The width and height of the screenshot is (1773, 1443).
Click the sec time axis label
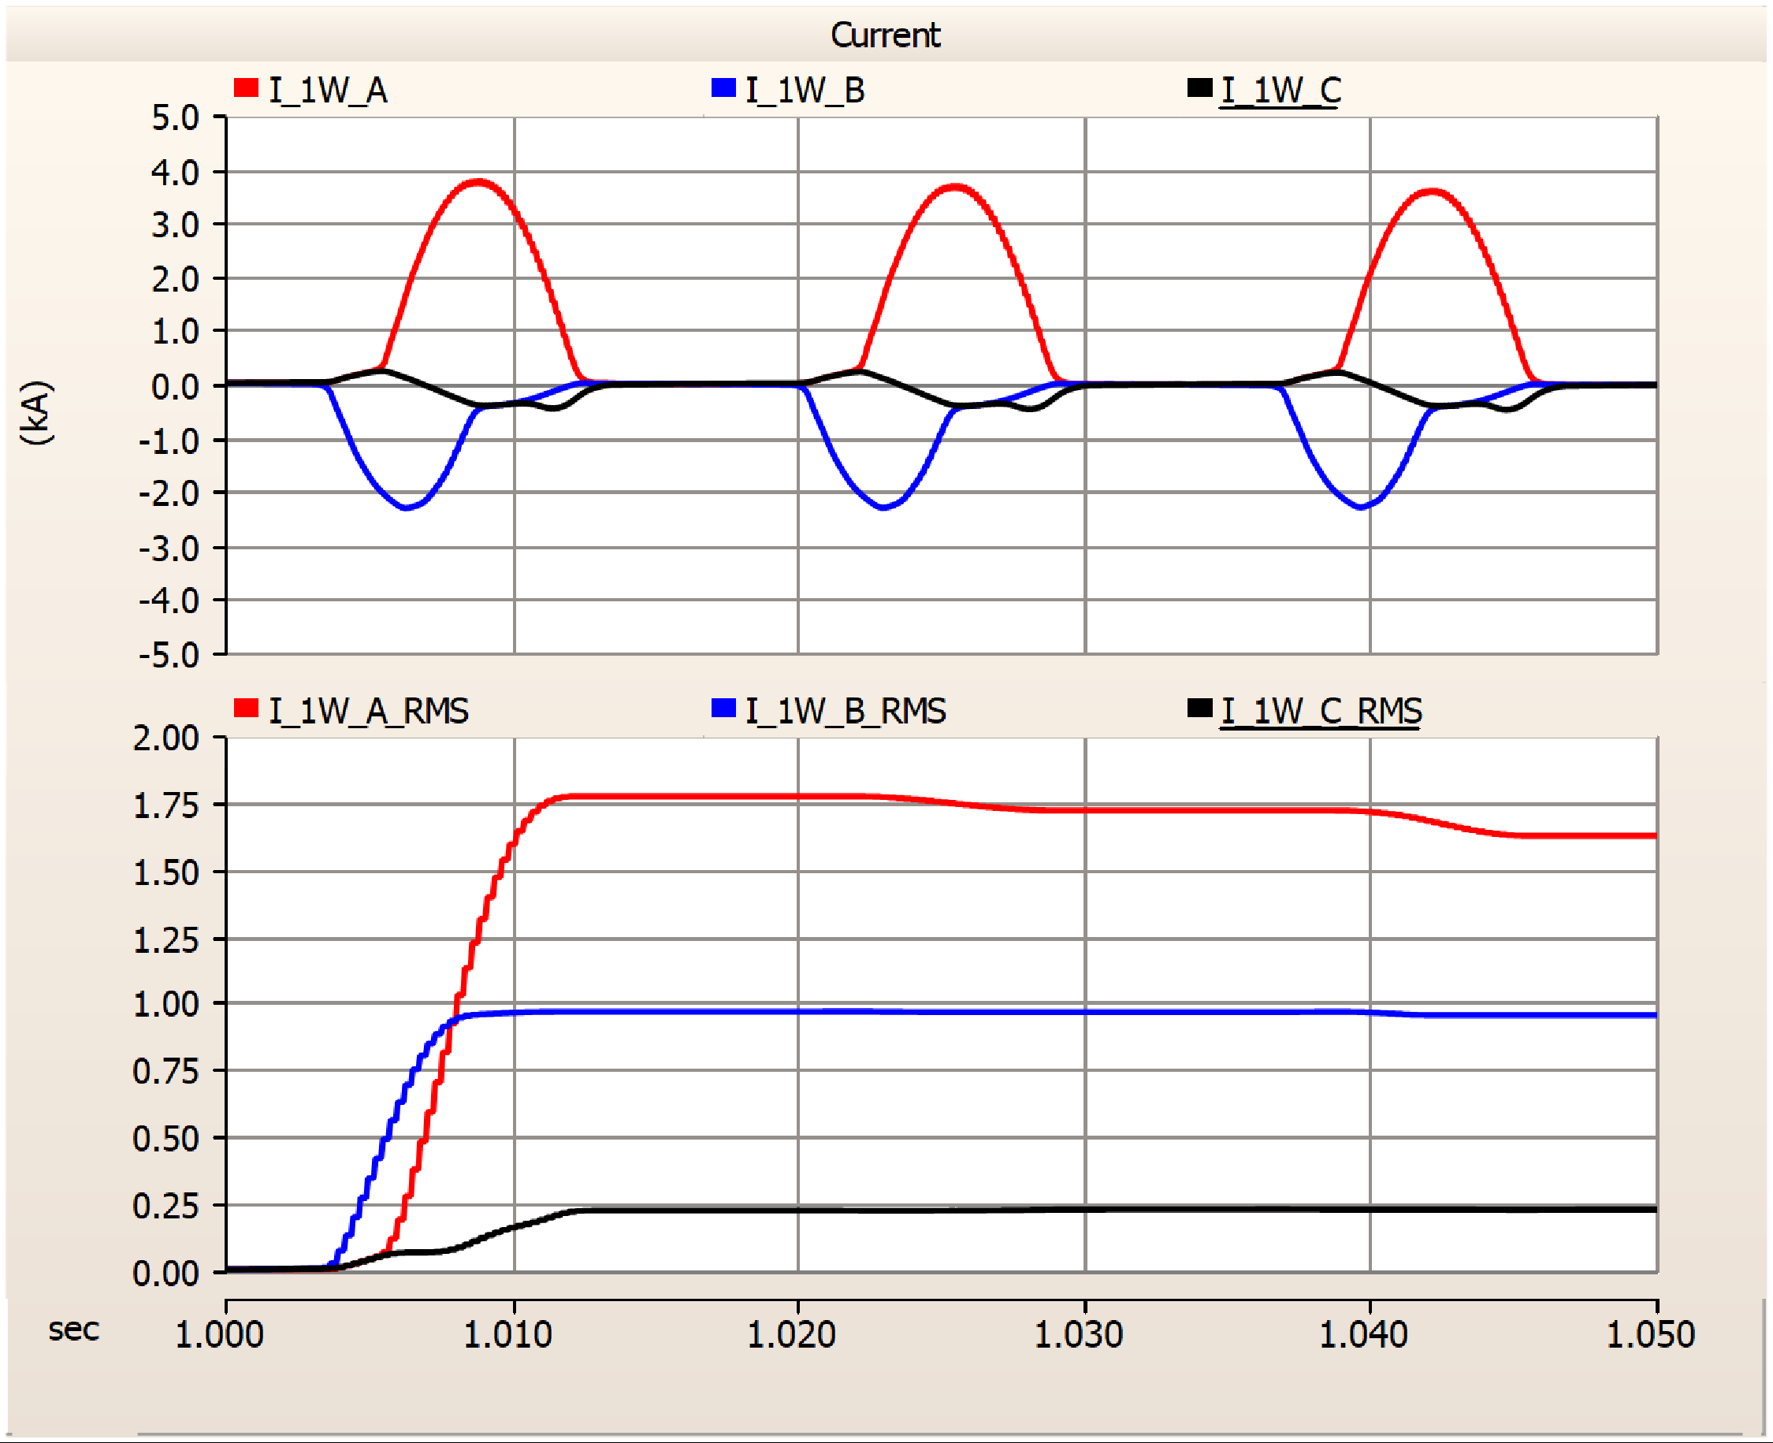click(x=73, y=1330)
